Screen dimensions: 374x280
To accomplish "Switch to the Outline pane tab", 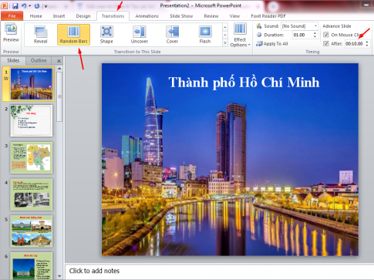I will point(39,61).
